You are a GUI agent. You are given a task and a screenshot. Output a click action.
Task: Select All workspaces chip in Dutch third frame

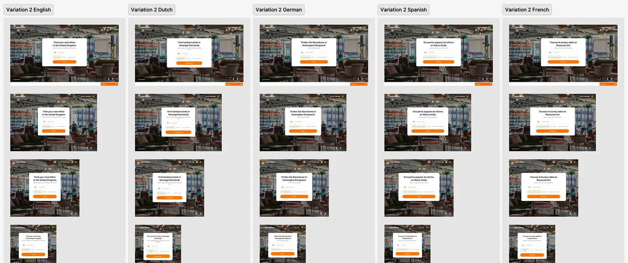pos(161,193)
